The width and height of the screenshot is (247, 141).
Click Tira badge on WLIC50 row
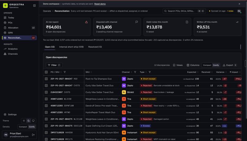[x=124, y=99]
